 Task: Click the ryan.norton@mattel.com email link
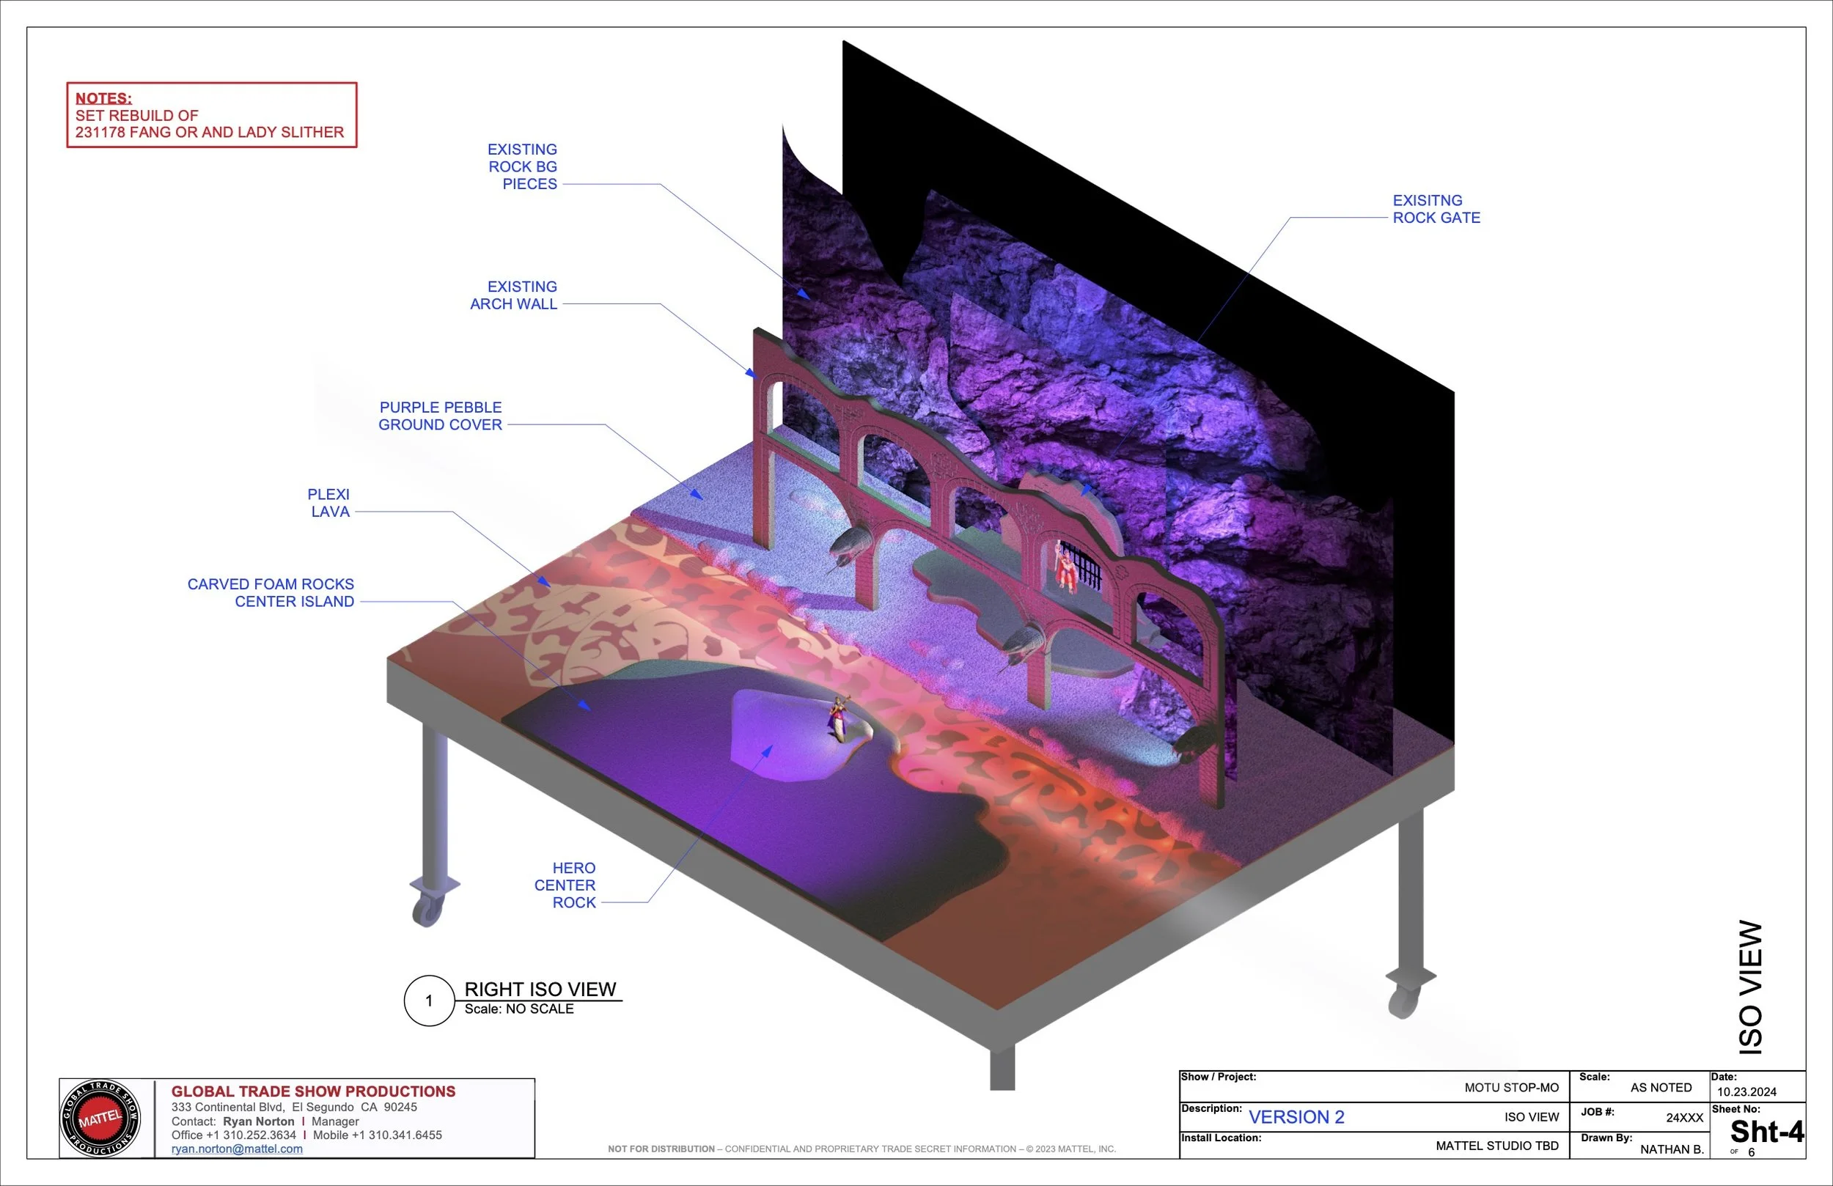click(x=236, y=1149)
